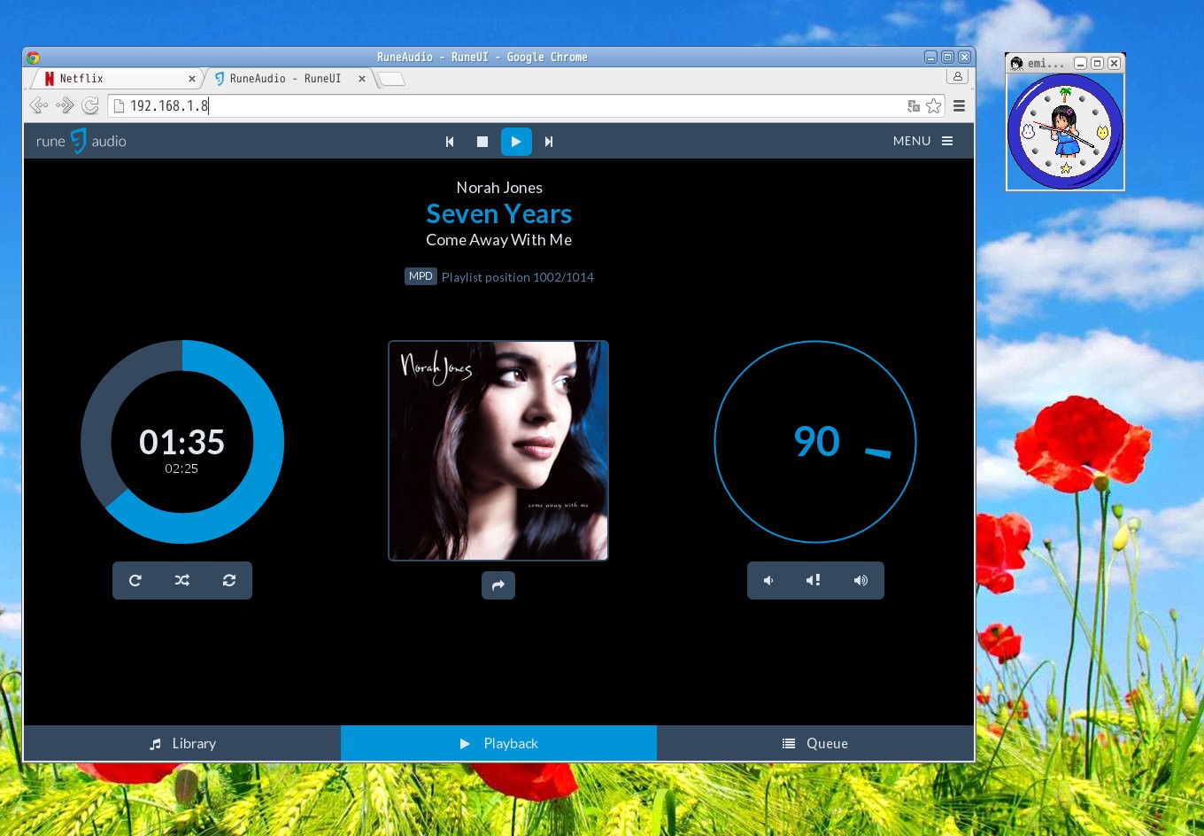Click the share button below album art
This screenshot has width=1204, height=836.
(498, 585)
